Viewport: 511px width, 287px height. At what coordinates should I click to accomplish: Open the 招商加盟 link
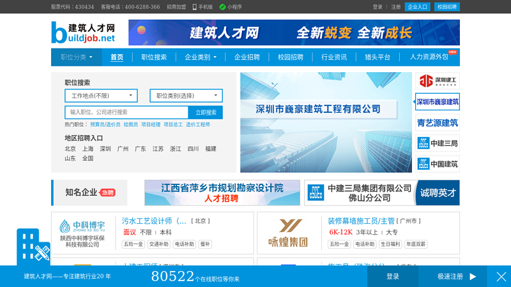pos(176,7)
